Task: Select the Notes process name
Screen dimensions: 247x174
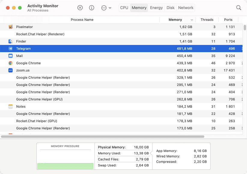Action: (x=21, y=106)
